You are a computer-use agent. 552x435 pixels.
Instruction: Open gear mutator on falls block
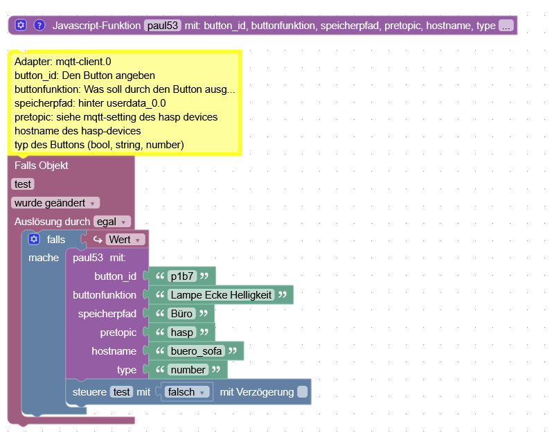pyautogui.click(x=34, y=240)
